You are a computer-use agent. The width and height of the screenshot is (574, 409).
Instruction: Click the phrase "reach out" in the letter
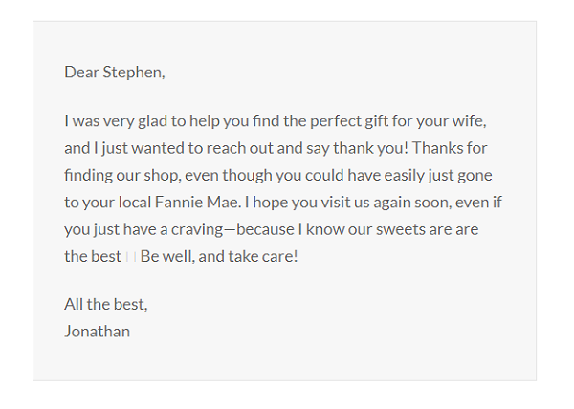point(240,148)
